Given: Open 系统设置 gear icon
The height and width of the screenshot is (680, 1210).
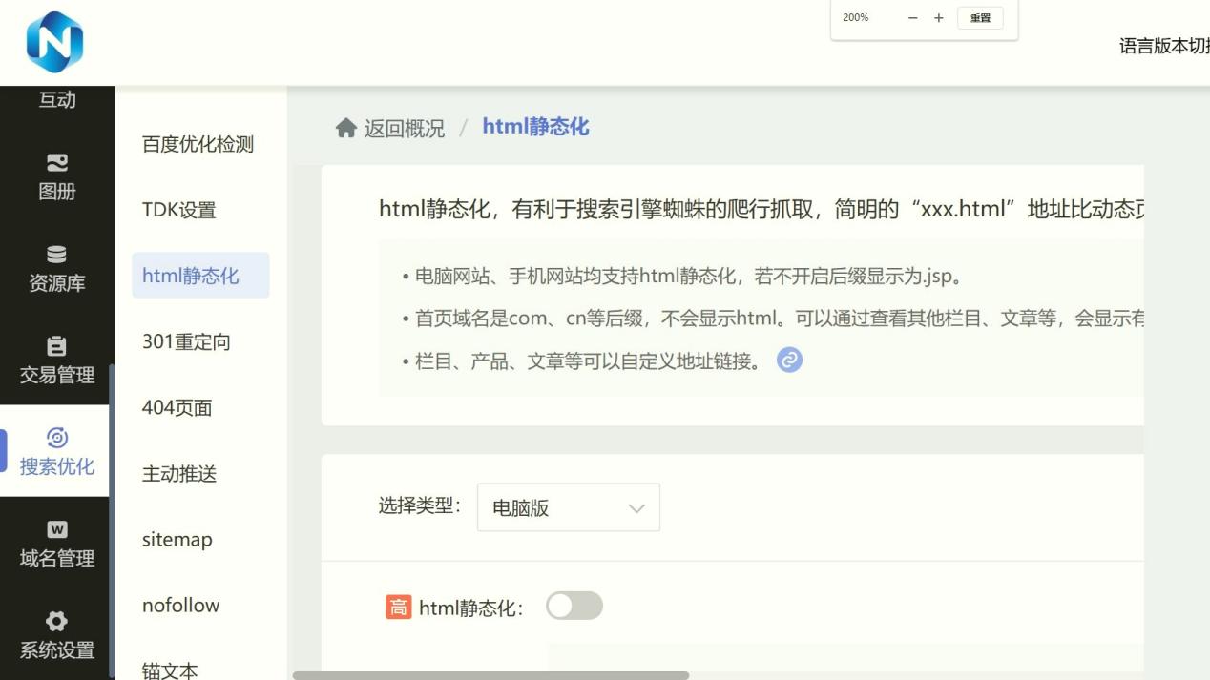Looking at the screenshot, I should point(57,621).
